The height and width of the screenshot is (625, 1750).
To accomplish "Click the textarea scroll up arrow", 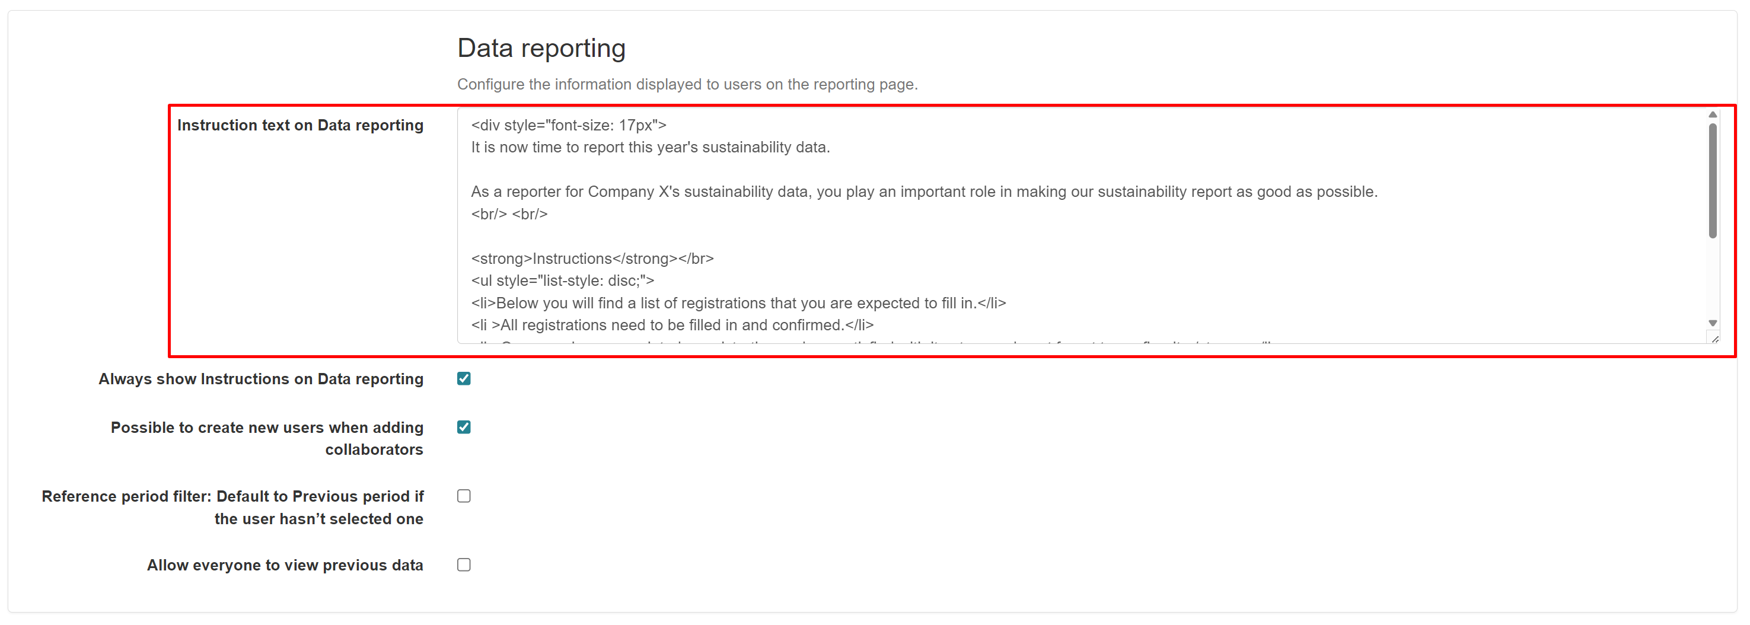I will click(x=1712, y=115).
